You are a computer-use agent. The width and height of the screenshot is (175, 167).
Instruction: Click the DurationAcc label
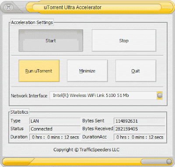point(94,137)
